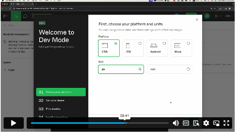Bookmark the page with the star icon
235x132 pixels.
pyautogui.click(x=215, y=9)
